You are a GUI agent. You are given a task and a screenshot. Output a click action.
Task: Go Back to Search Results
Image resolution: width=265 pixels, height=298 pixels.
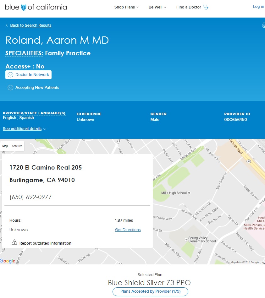(30, 25)
